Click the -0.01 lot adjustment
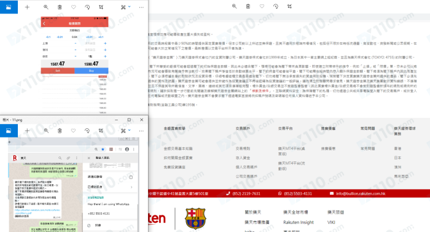 pos(60,37)
